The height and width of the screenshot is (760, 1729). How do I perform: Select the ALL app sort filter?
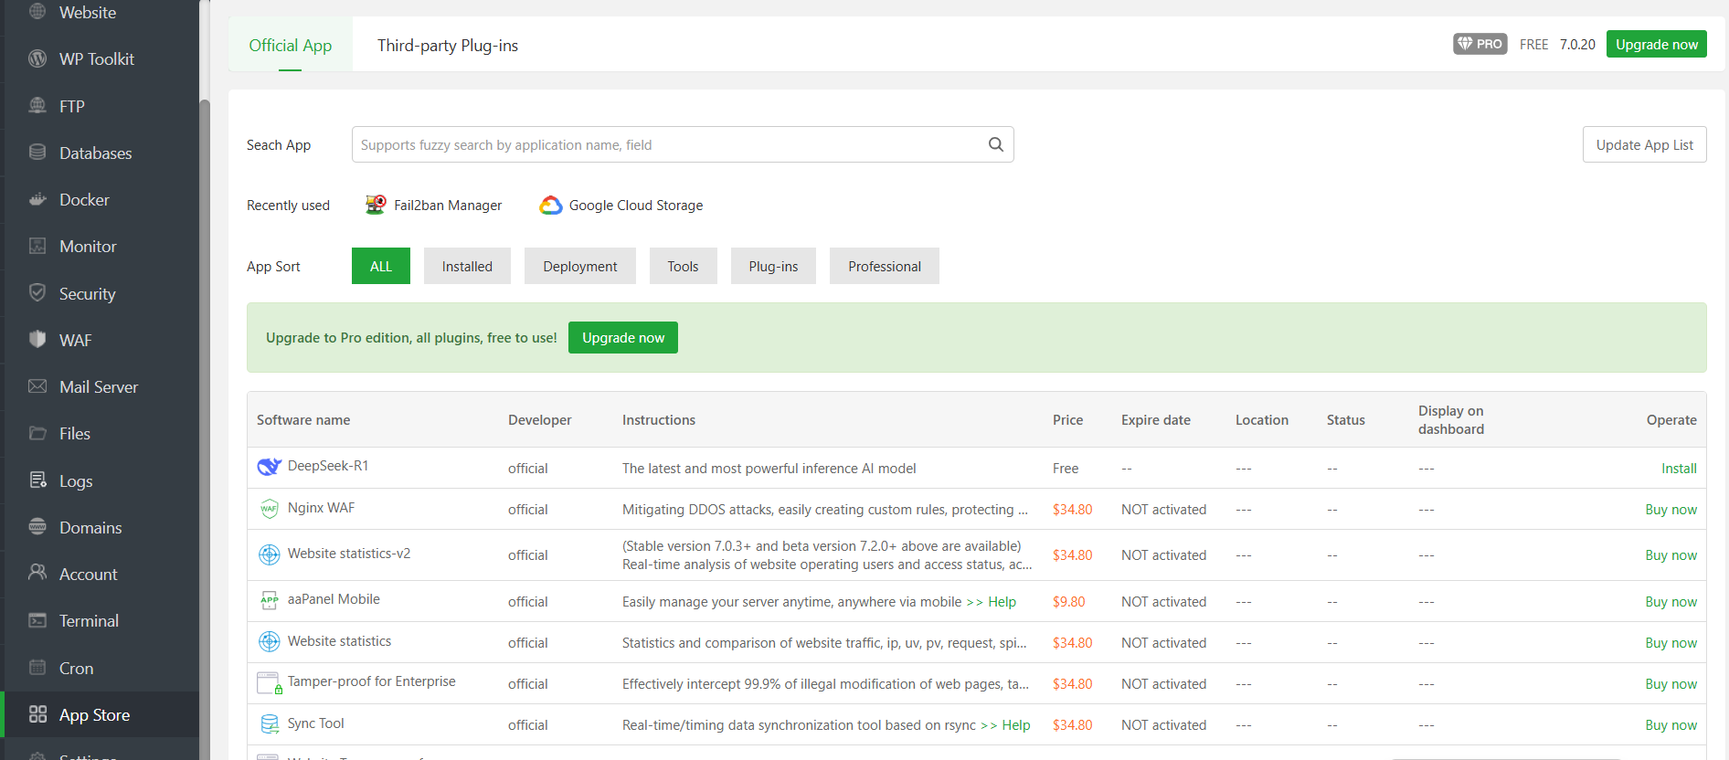[381, 266]
